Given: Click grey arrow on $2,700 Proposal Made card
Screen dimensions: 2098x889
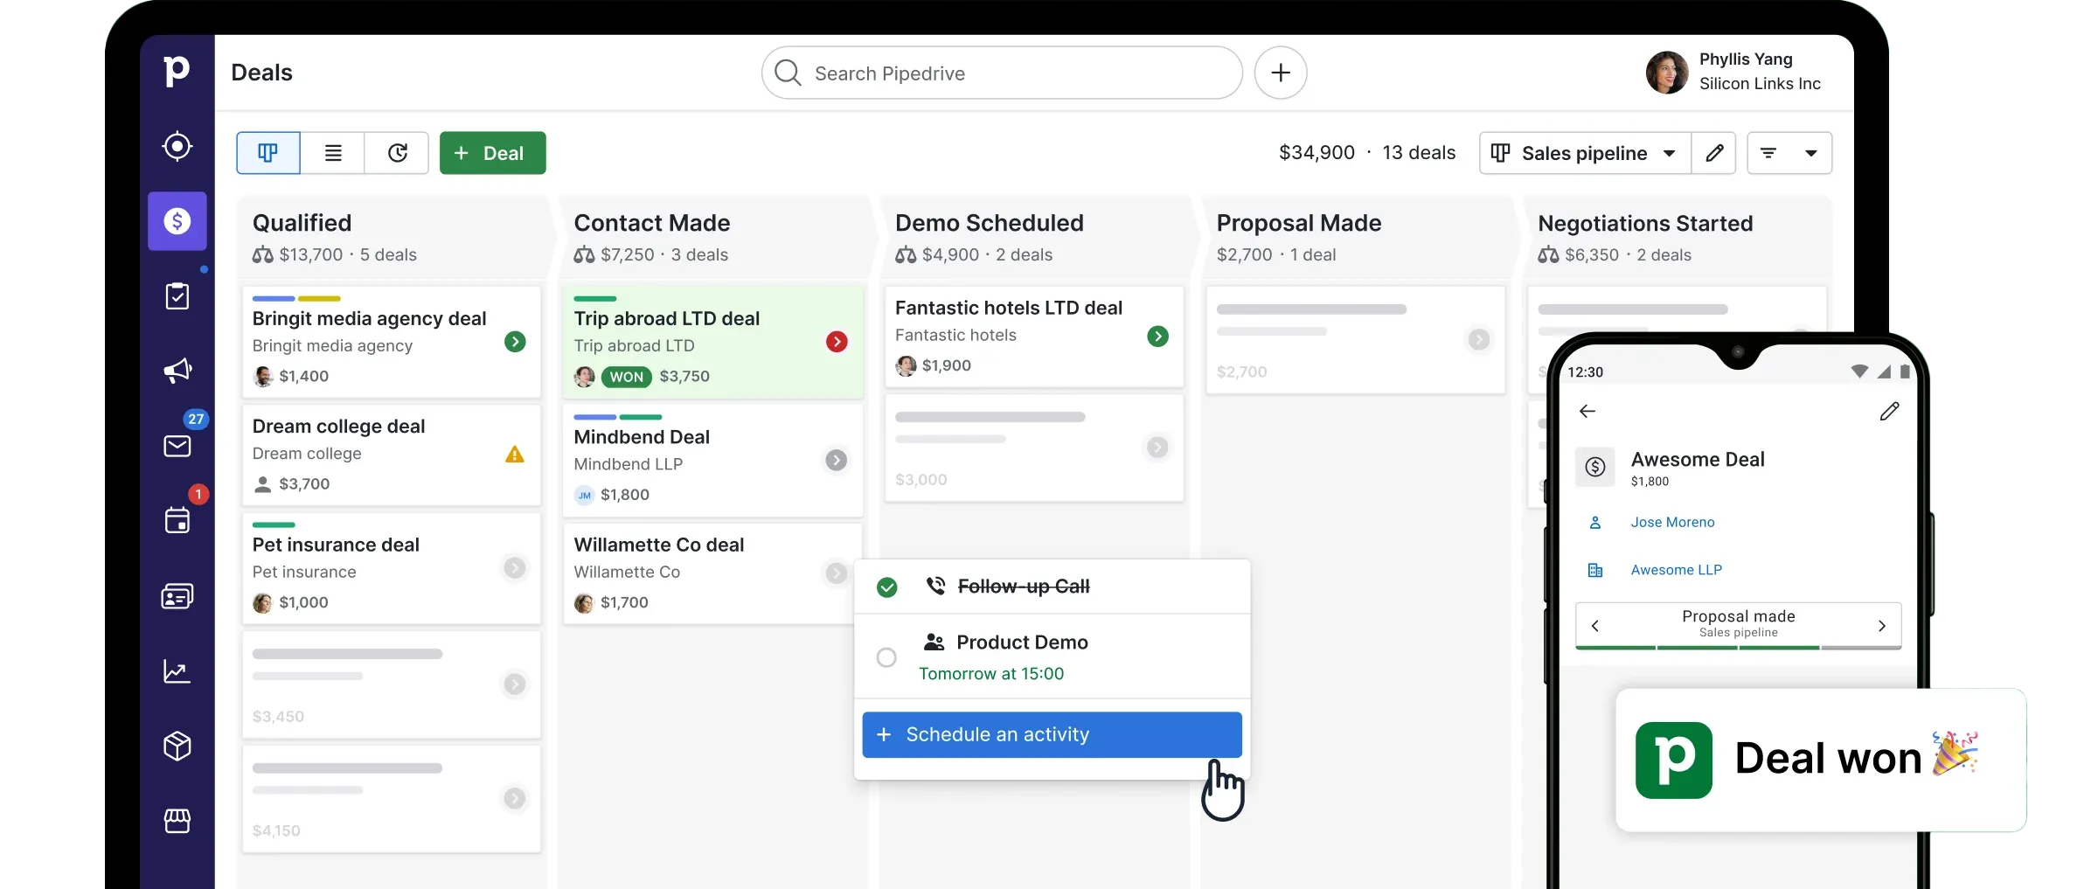Looking at the screenshot, I should 1479,339.
